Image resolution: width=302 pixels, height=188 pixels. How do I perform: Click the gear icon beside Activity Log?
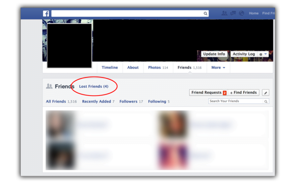tap(261, 54)
